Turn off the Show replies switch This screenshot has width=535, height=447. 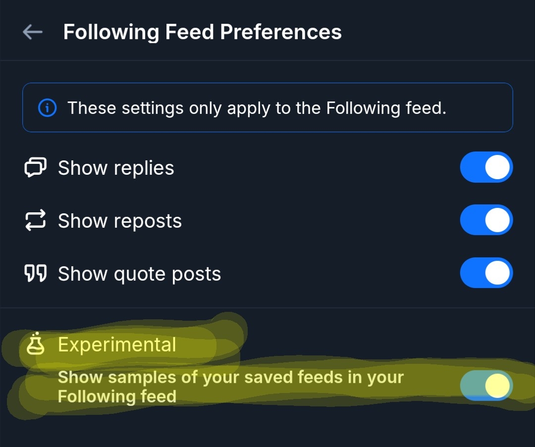(486, 167)
